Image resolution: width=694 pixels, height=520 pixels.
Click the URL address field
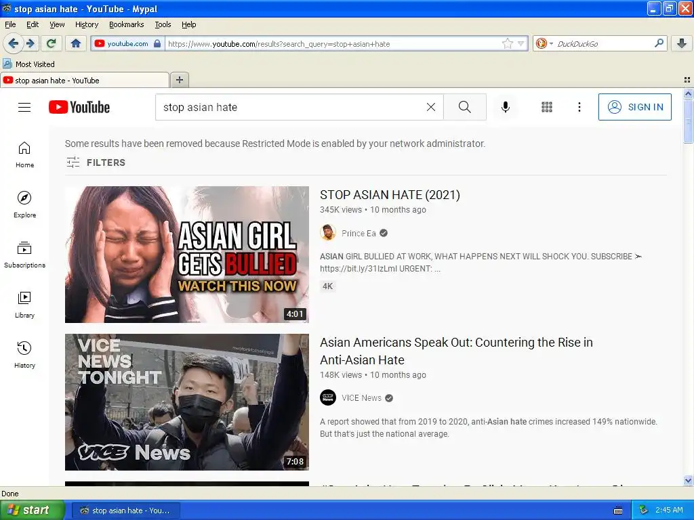pyautogui.click(x=333, y=43)
